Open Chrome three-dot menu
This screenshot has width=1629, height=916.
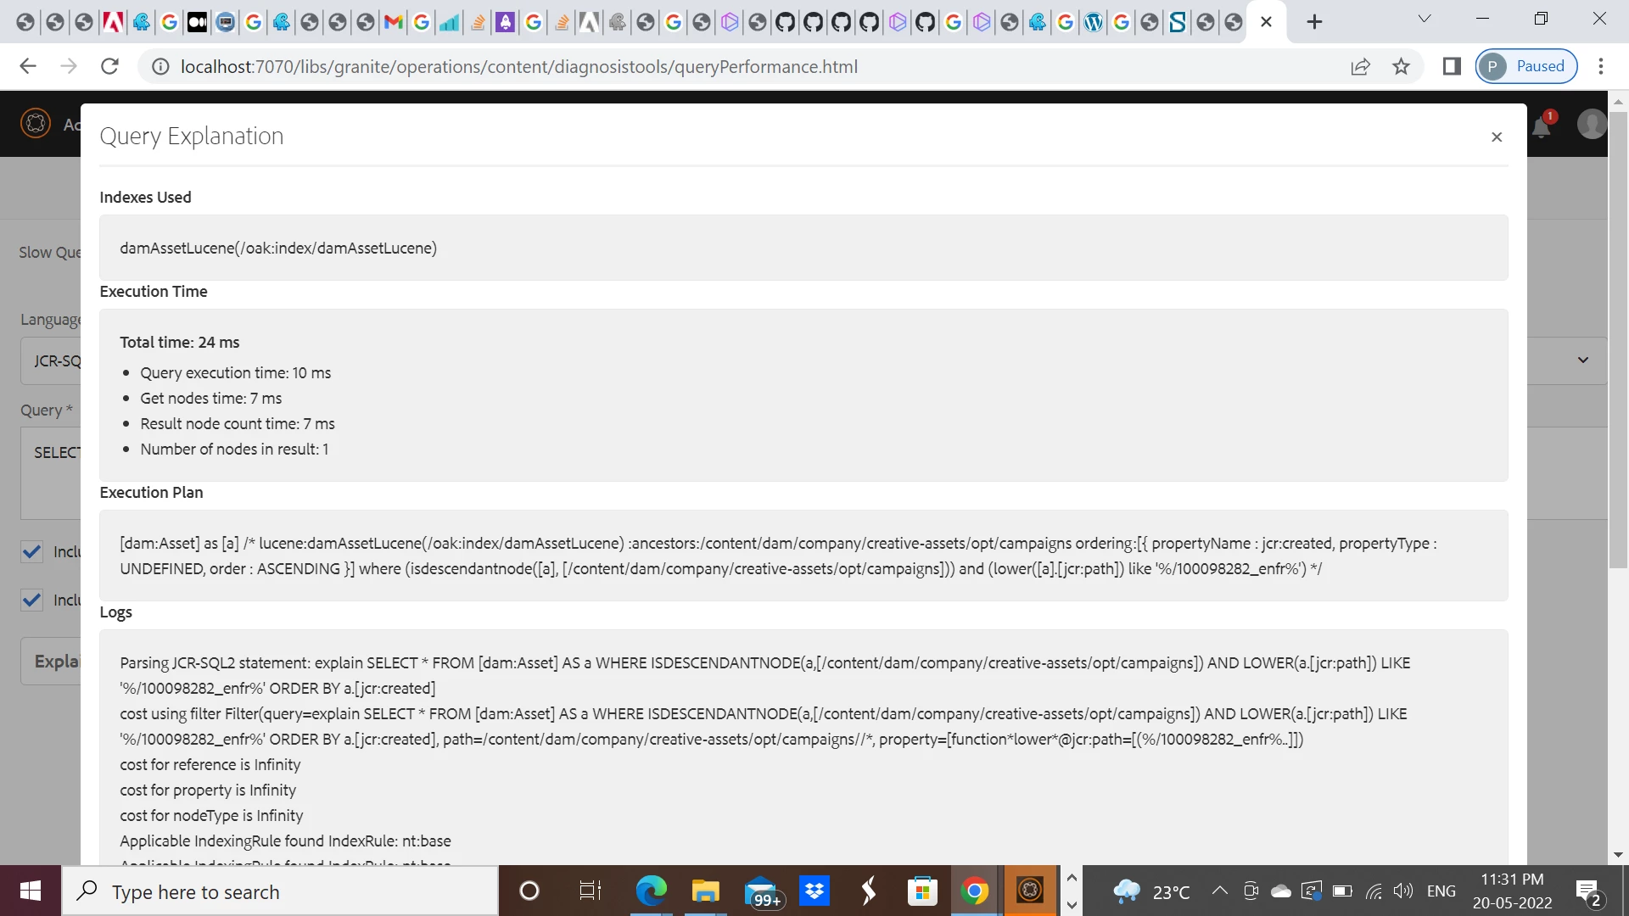click(x=1601, y=66)
